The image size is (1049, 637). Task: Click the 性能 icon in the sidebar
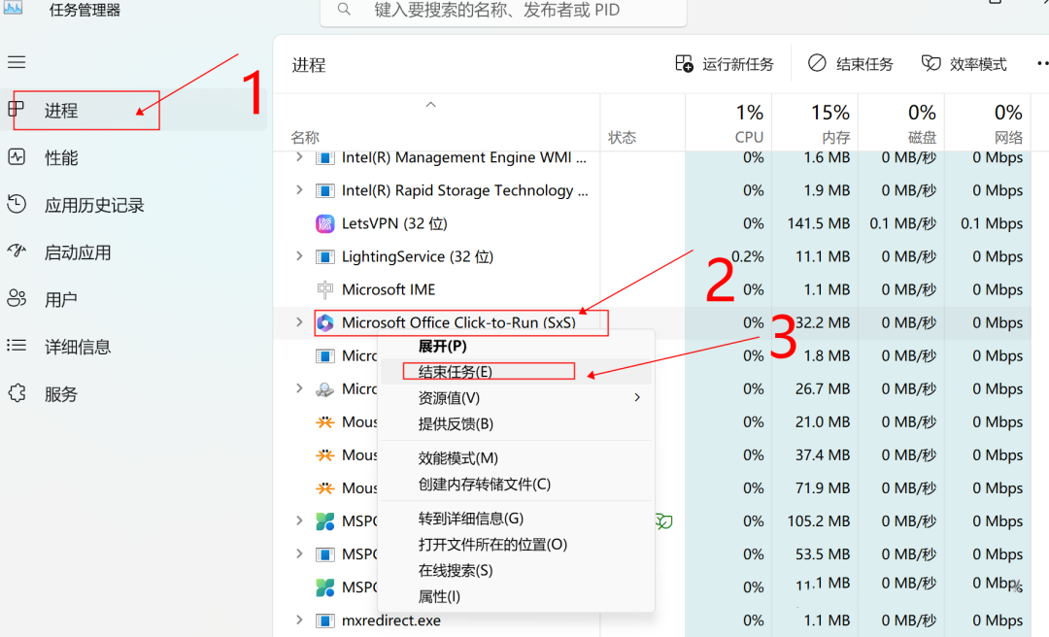pyautogui.click(x=17, y=157)
